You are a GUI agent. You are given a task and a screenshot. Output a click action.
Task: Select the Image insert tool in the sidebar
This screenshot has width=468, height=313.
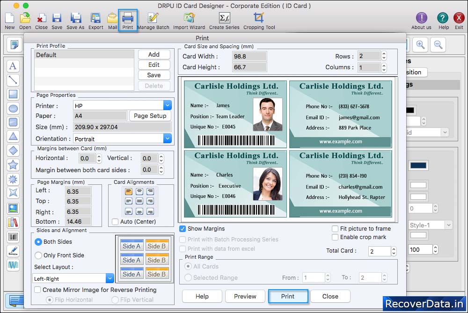pyautogui.click(x=13, y=208)
